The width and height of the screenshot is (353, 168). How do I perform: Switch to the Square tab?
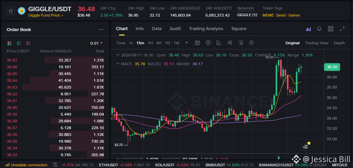click(239, 29)
